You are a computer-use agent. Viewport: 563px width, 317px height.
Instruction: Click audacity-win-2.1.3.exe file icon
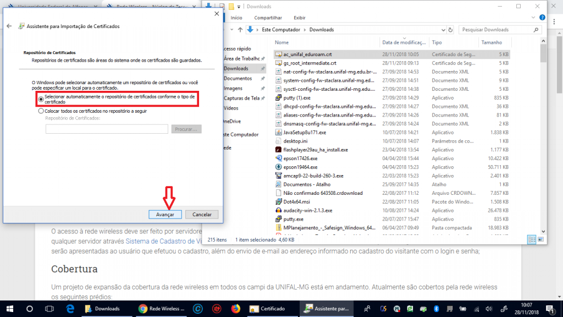tap(278, 211)
